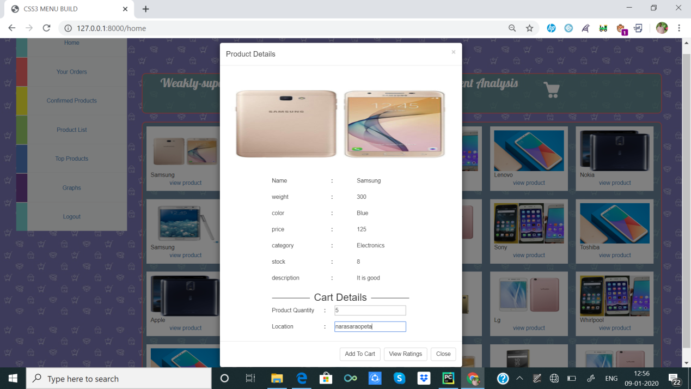Open the Chrome three-dot menu
The image size is (691, 389).
tap(679, 28)
